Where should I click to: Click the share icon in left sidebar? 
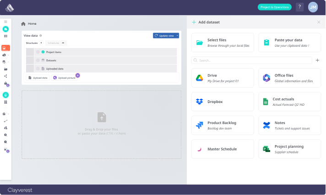click(x=5, y=76)
